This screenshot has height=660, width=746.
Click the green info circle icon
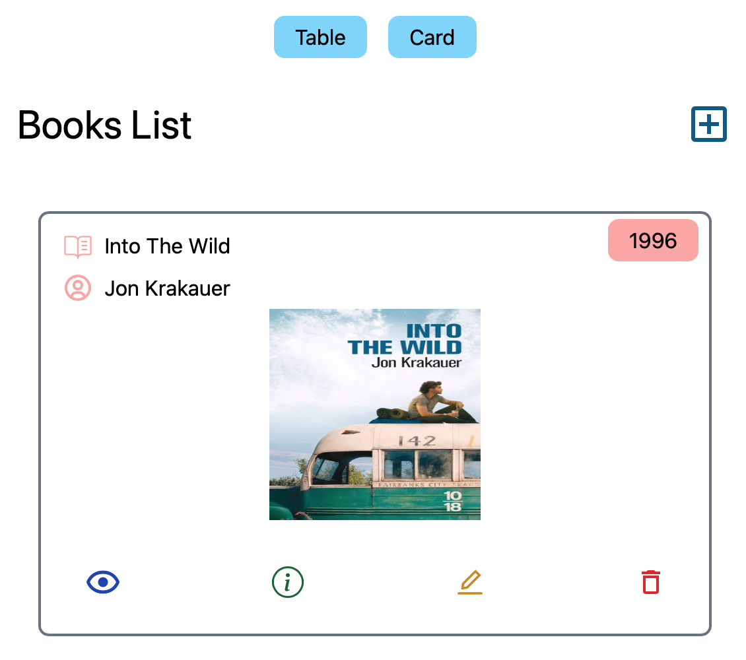pyautogui.click(x=287, y=582)
